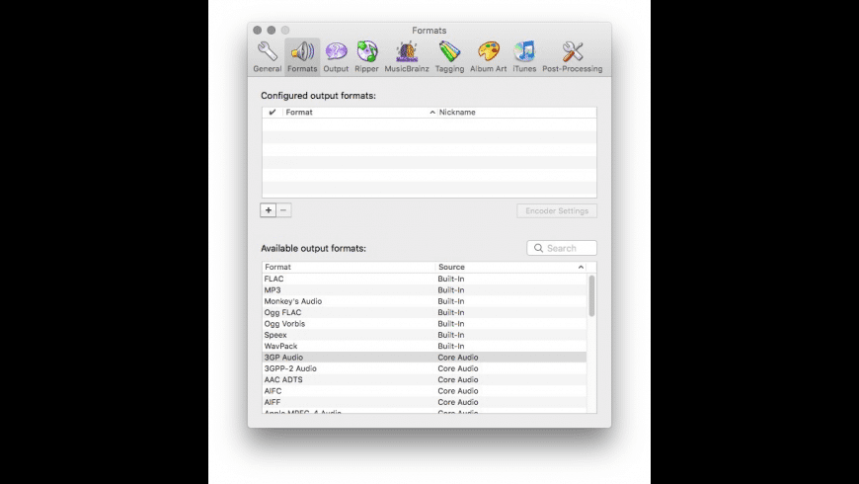Select the Formats speaker icon
Image resolution: width=859 pixels, height=484 pixels.
coord(302,52)
